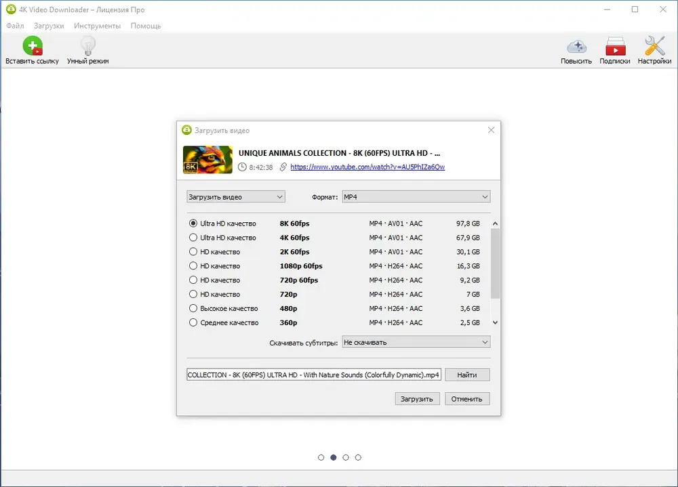Click the link icon beside YouTube URL
This screenshot has height=487, width=678.
click(x=283, y=167)
